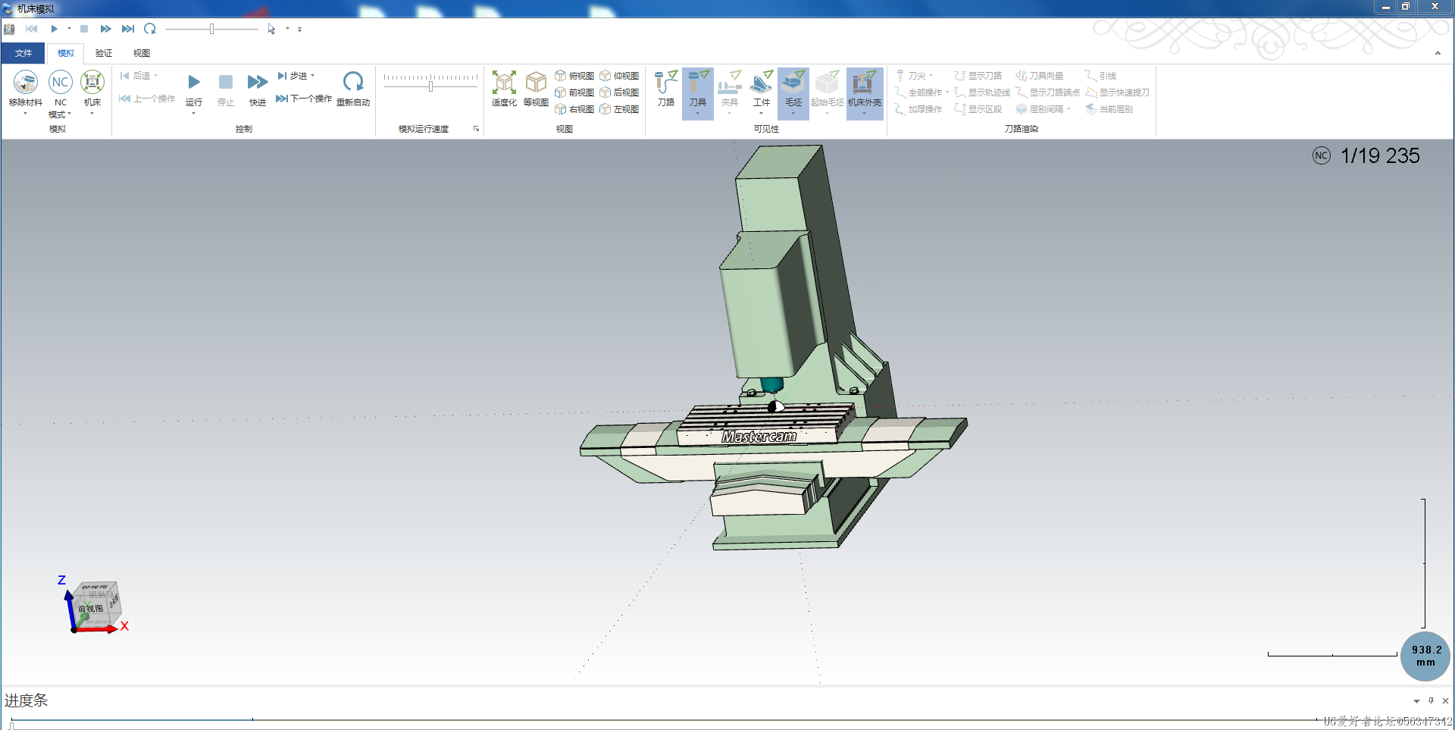Select 前视图 front view

coord(574,92)
